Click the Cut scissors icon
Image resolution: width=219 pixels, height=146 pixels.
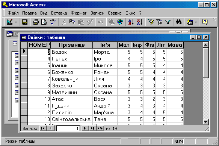point(64,22)
